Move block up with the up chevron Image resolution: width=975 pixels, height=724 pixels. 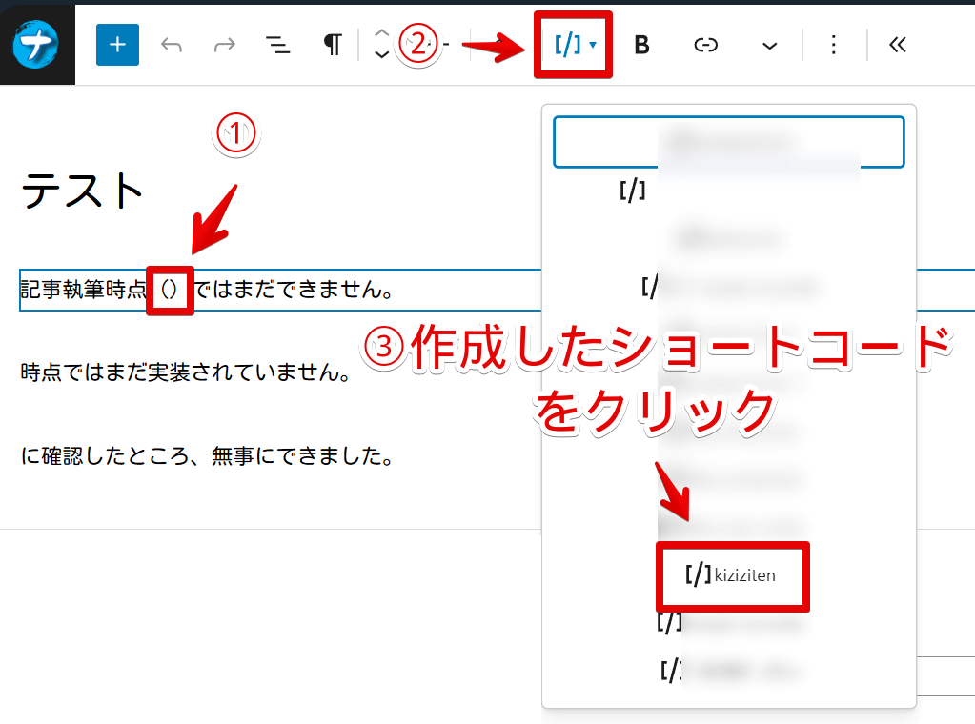click(x=382, y=33)
